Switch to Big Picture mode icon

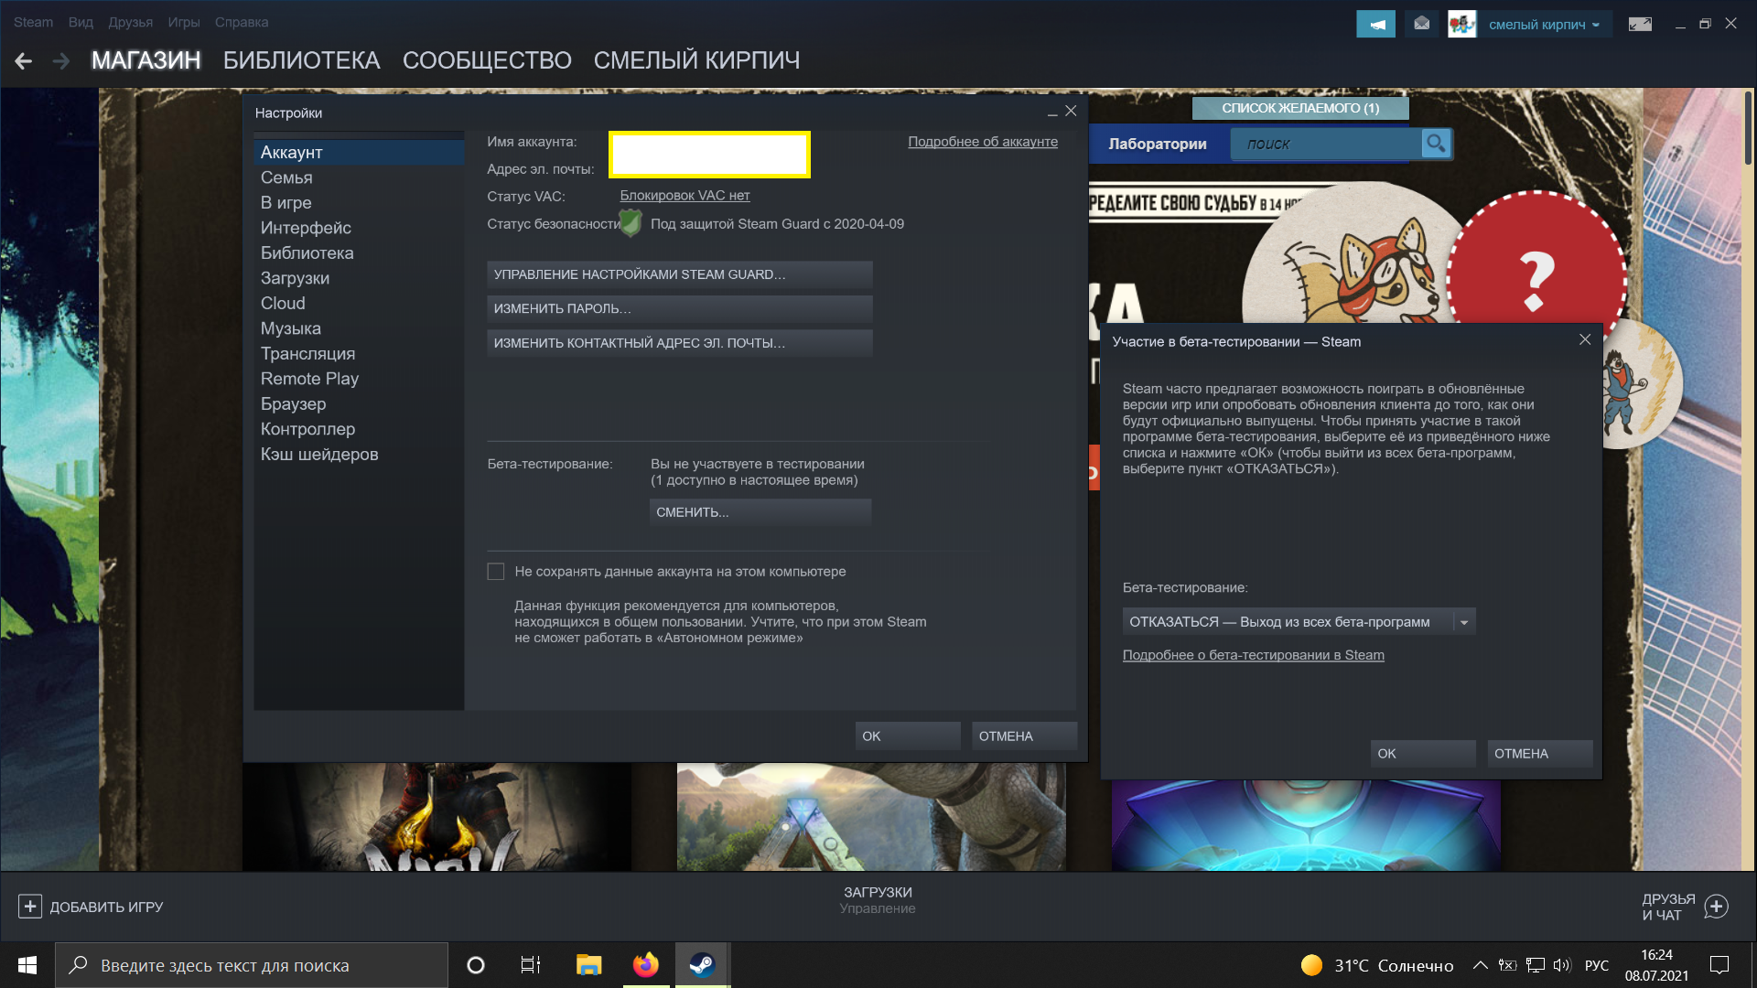tap(1640, 24)
